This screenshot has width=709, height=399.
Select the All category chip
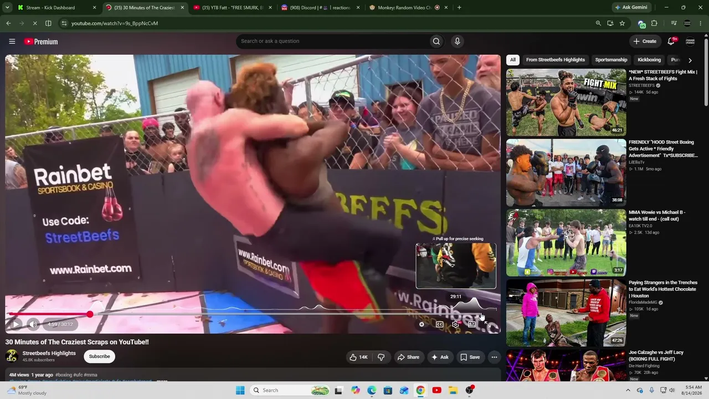coord(513,60)
